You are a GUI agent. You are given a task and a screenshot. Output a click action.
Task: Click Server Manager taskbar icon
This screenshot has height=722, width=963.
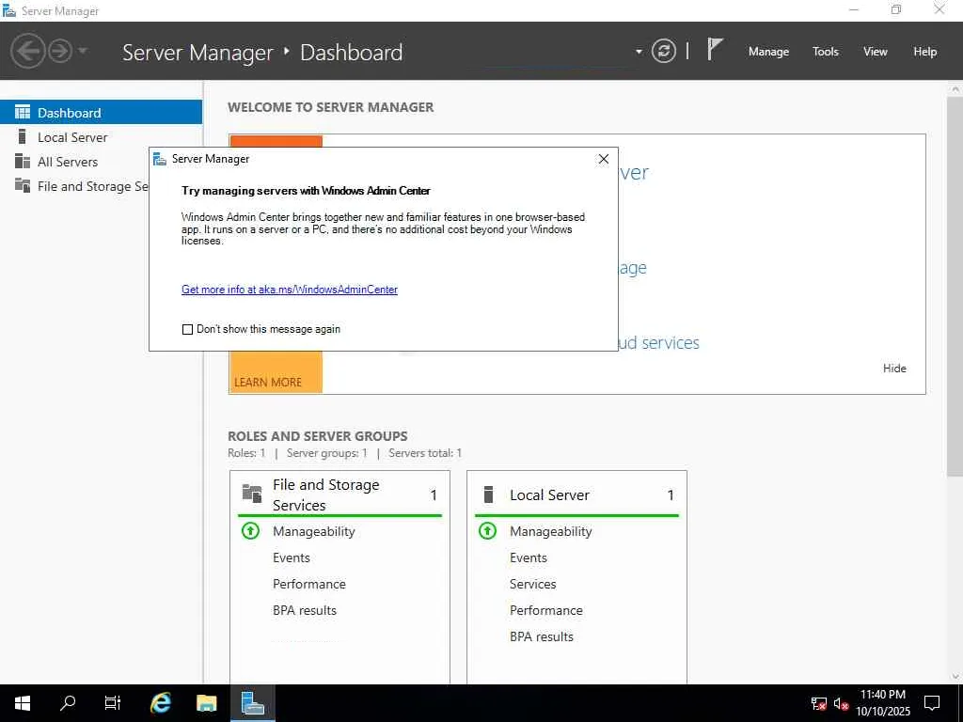click(x=252, y=703)
